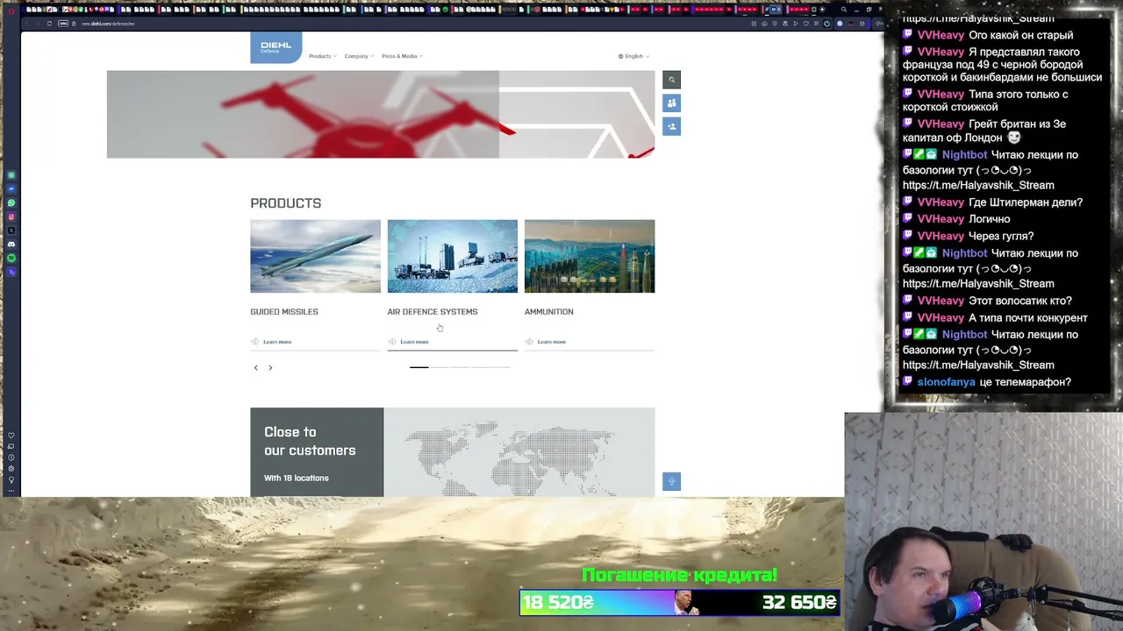The height and width of the screenshot is (631, 1123).
Task: Open the Guided Missiles product heading
Action: (x=284, y=312)
